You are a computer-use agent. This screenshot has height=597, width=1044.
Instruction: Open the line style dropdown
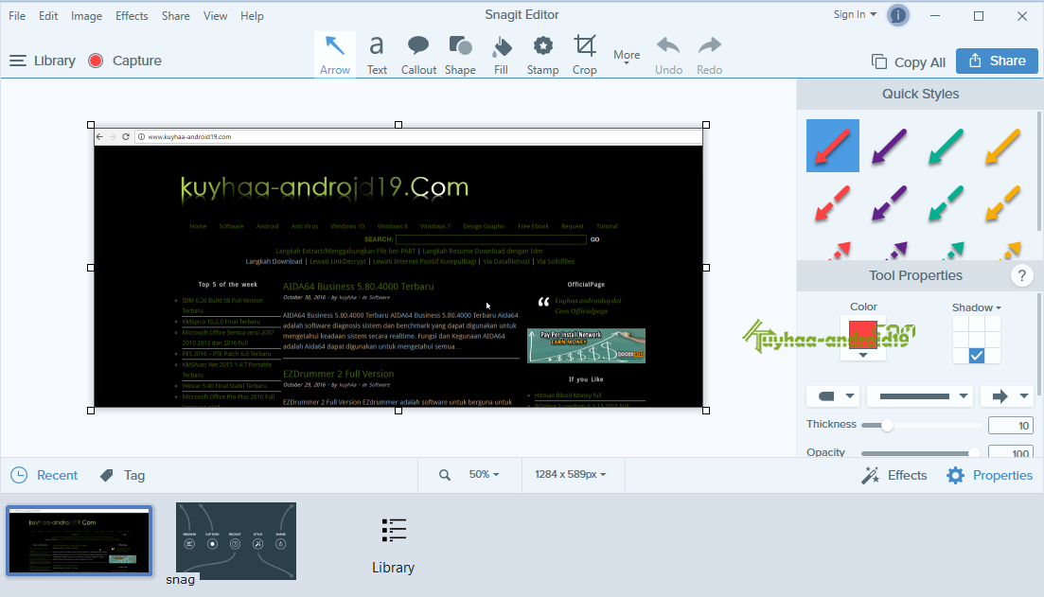tap(920, 396)
